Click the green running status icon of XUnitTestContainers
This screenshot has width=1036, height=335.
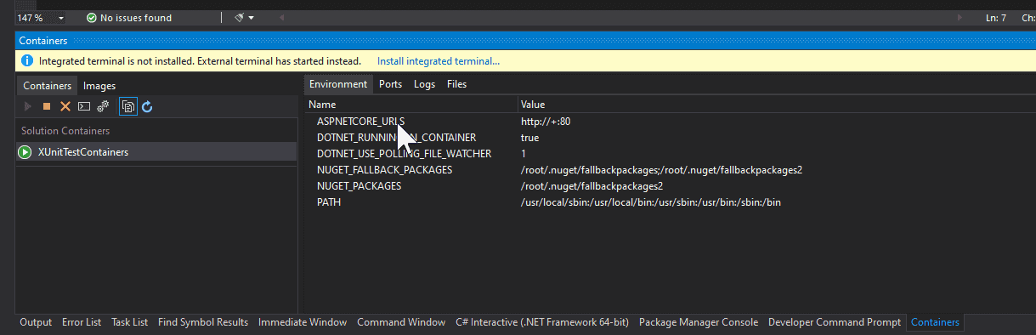tap(25, 152)
